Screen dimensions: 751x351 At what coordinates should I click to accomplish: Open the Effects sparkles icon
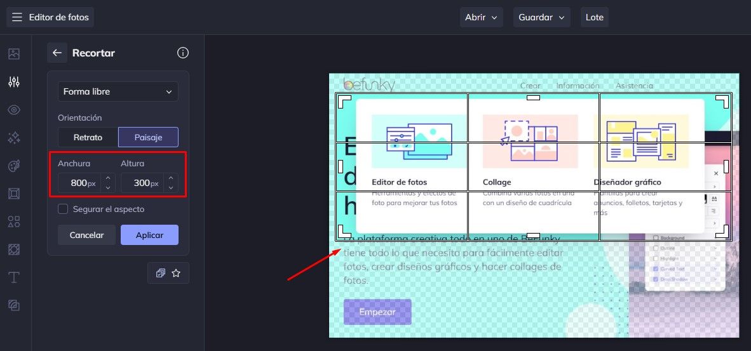14,138
